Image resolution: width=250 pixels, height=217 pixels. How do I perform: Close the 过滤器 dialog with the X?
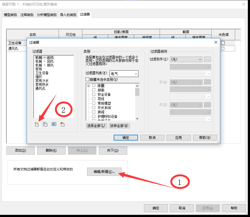click(x=216, y=42)
